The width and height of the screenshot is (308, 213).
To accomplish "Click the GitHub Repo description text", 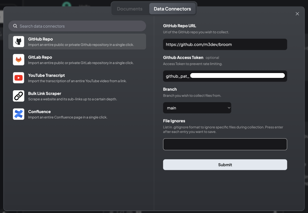I will [81, 45].
